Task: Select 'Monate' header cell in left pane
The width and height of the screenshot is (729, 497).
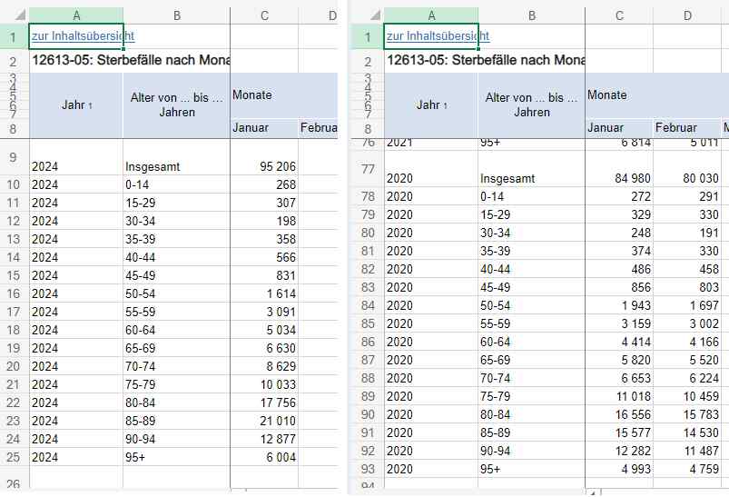Action: 264,95
